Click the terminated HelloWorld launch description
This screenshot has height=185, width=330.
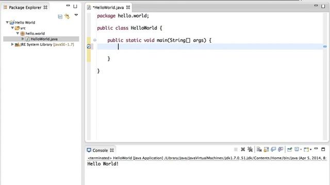[x=207, y=158]
